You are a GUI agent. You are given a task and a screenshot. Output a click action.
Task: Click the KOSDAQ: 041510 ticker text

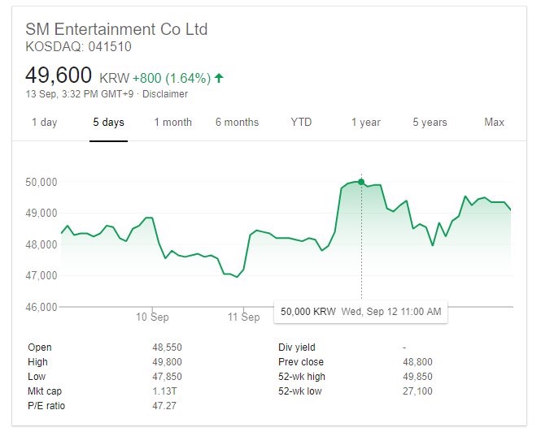pos(78,47)
